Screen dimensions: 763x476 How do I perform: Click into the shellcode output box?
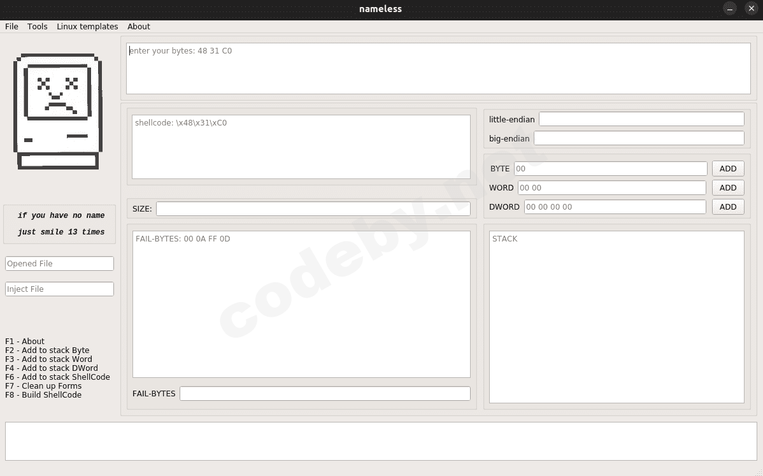[301, 147]
